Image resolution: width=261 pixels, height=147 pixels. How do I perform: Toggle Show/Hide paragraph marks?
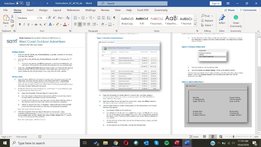click(x=114, y=18)
